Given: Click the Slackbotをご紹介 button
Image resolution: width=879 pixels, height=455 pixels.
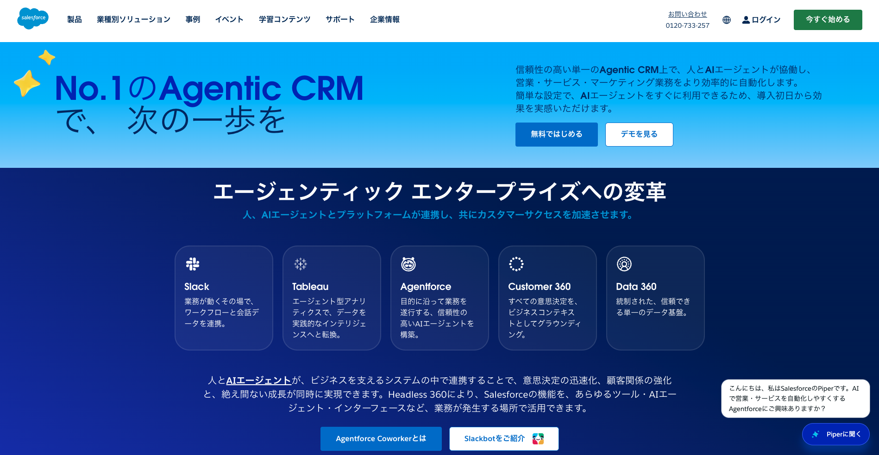Looking at the screenshot, I should (504, 439).
